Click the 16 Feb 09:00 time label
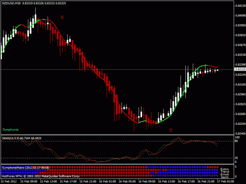 click(x=147, y=182)
